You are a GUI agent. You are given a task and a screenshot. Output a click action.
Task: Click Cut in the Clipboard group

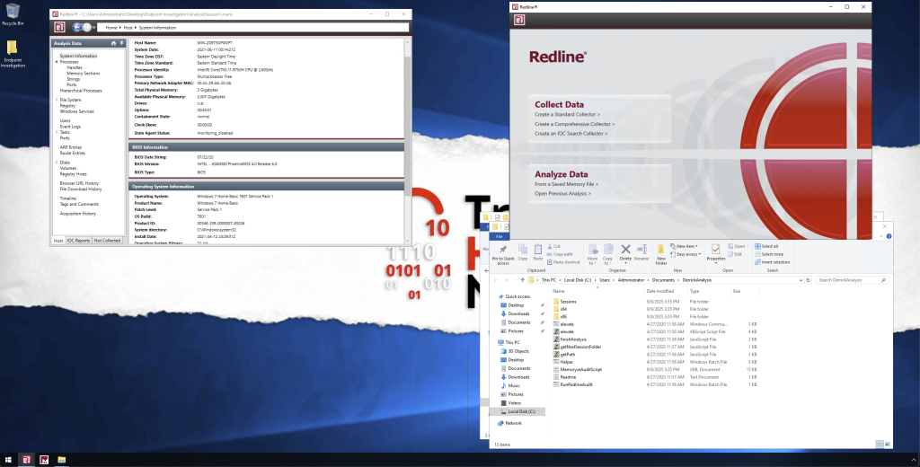(x=553, y=246)
